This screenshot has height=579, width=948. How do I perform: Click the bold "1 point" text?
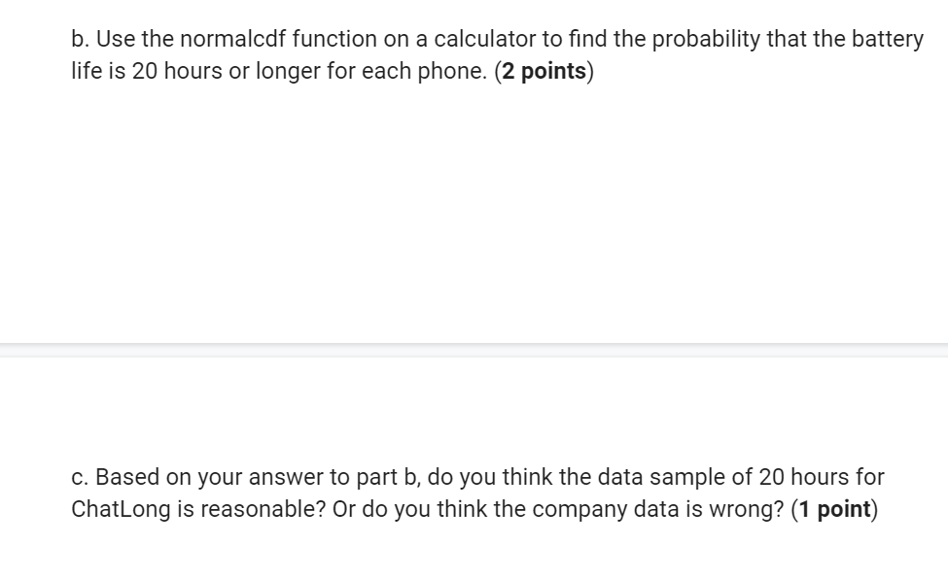coord(835,510)
